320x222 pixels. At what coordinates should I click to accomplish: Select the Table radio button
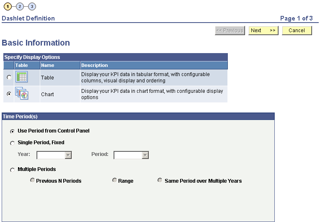(9, 78)
